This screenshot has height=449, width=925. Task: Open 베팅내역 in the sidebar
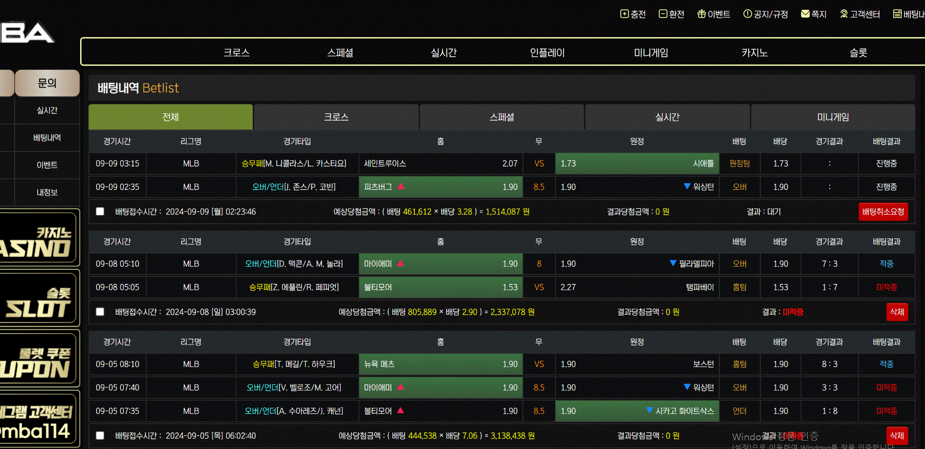47,138
